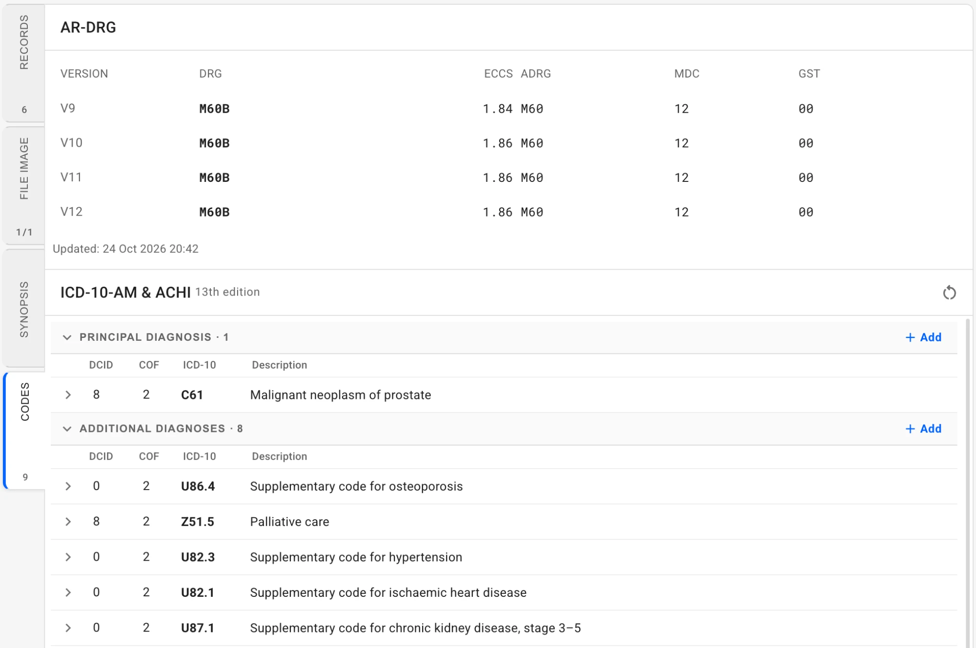The height and width of the screenshot is (648, 976).
Task: Add a principal diagnosis
Action: click(x=923, y=337)
